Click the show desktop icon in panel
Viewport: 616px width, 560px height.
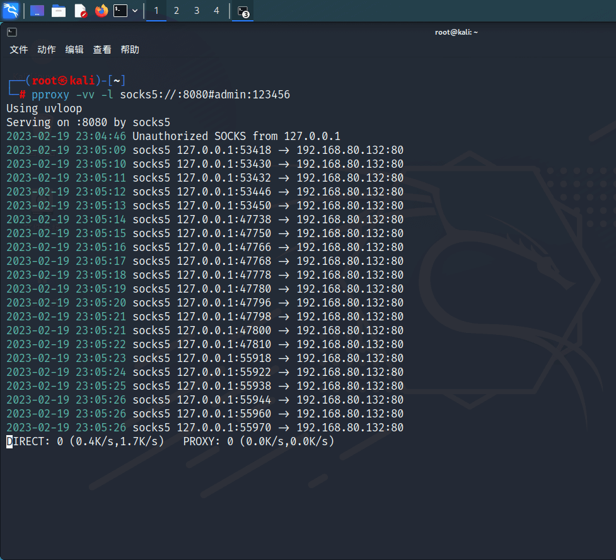tap(37, 11)
